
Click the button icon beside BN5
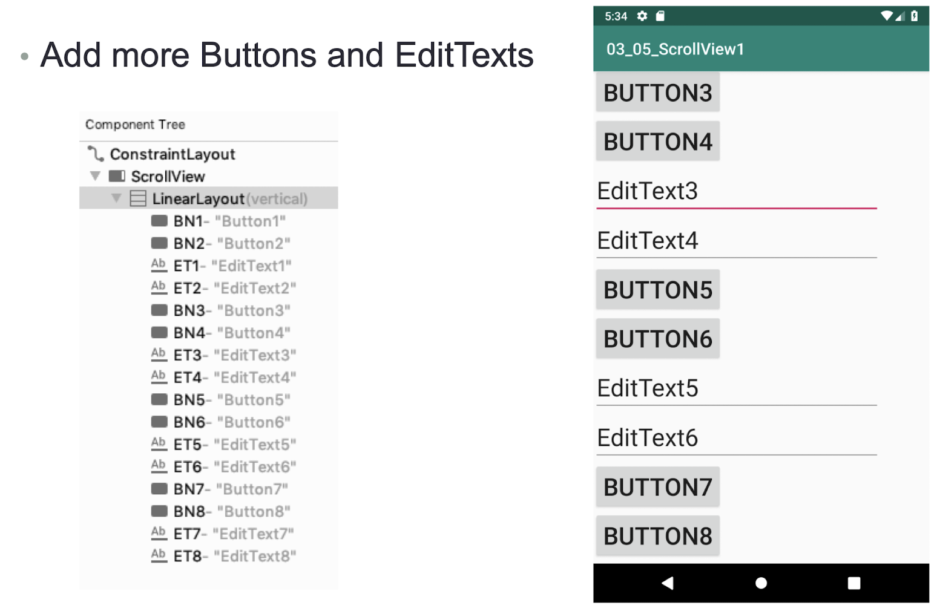coord(159,399)
